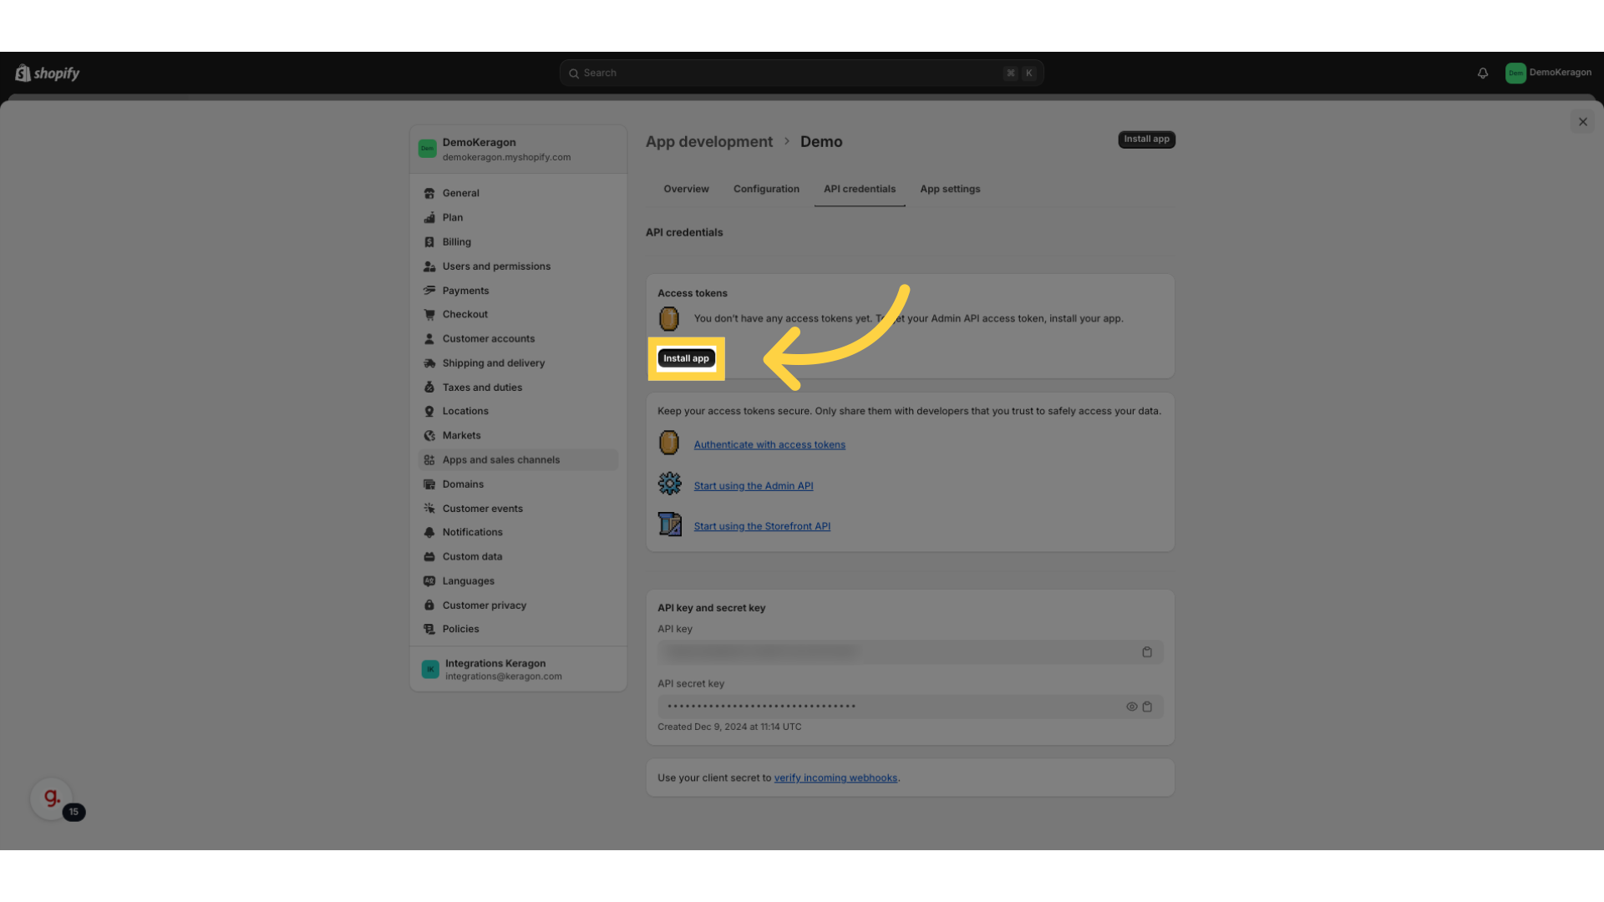This screenshot has width=1604, height=902.
Task: Click the Customer privacy lock icon
Action: pyautogui.click(x=429, y=606)
